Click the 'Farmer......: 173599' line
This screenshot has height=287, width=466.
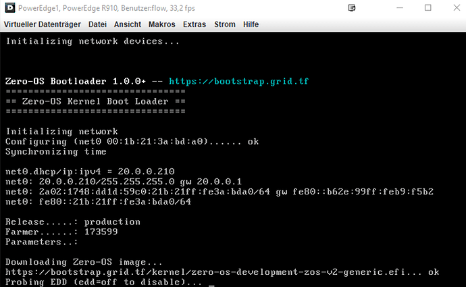61,232
